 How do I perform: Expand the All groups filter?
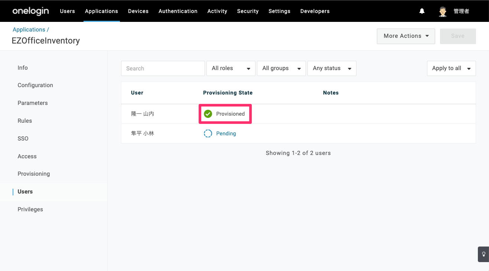coord(281,68)
